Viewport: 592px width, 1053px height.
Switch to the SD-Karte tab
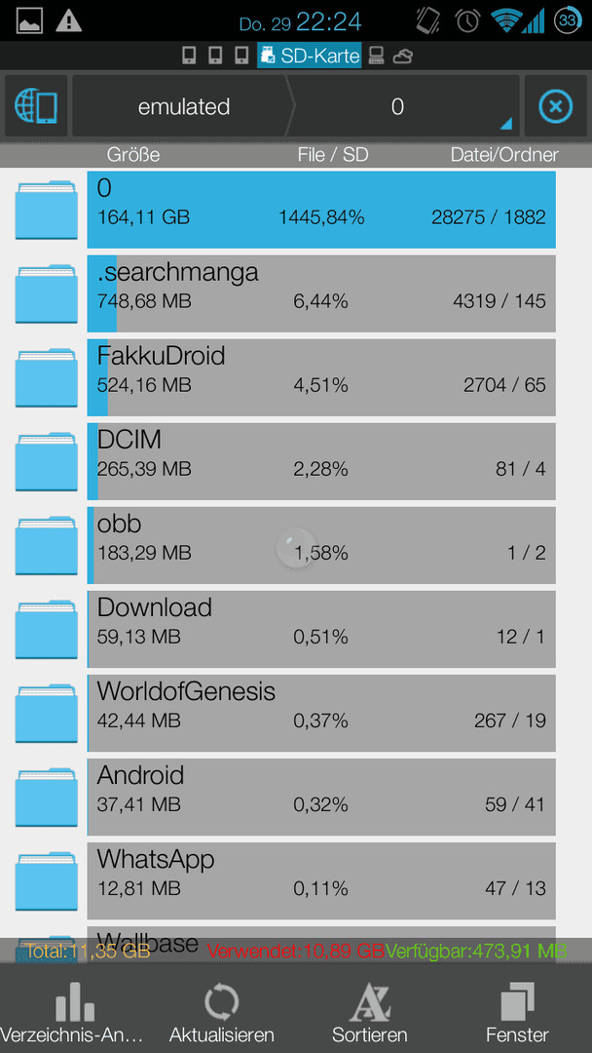click(309, 57)
